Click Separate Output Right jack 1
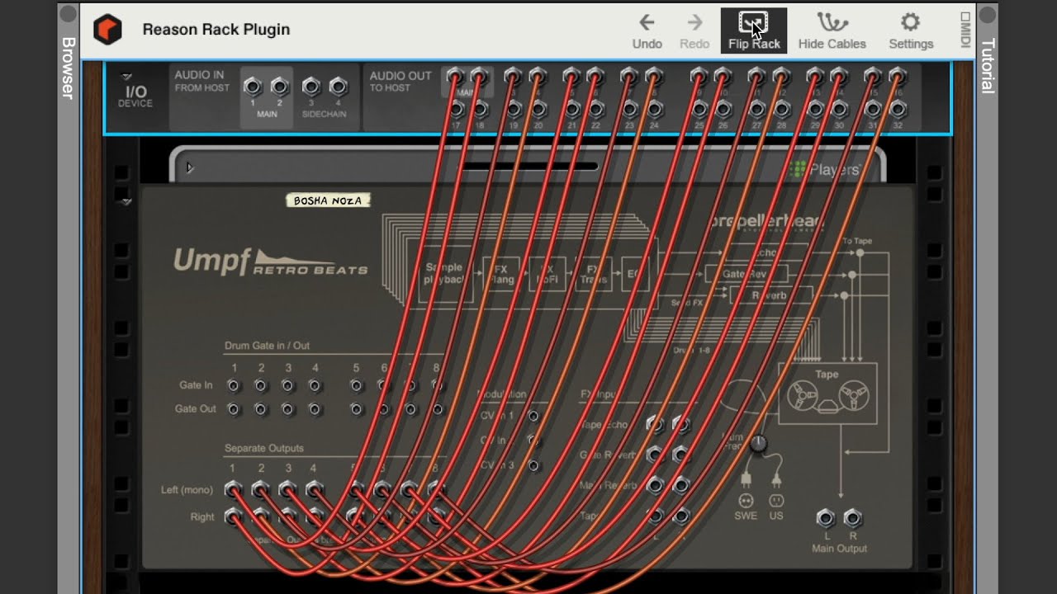Viewport: 1057px width, 594px height. pyautogui.click(x=234, y=517)
